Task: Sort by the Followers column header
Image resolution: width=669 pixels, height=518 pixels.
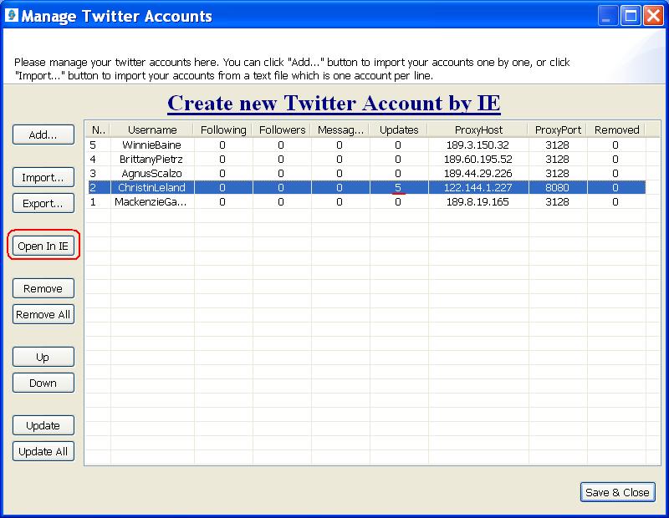Action: click(282, 129)
